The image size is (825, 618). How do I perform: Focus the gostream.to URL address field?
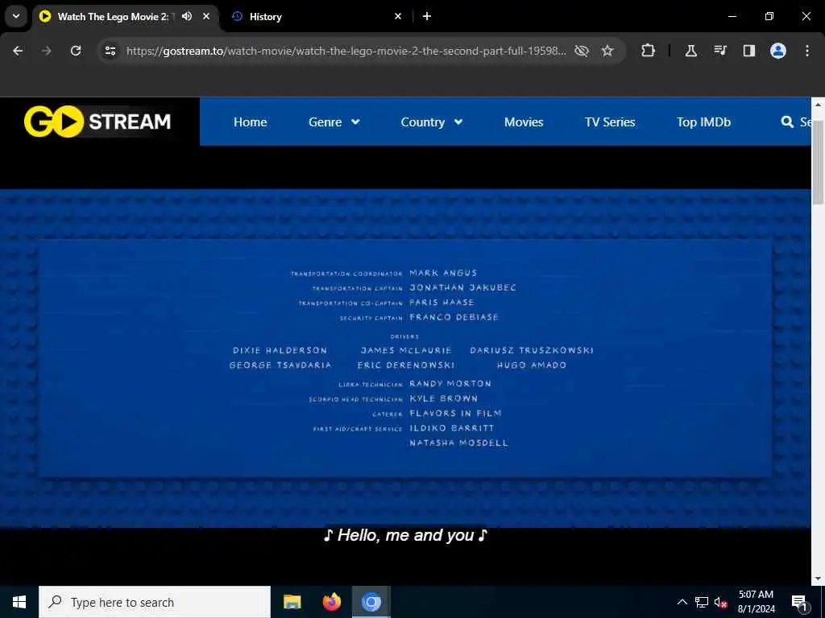[346, 51]
